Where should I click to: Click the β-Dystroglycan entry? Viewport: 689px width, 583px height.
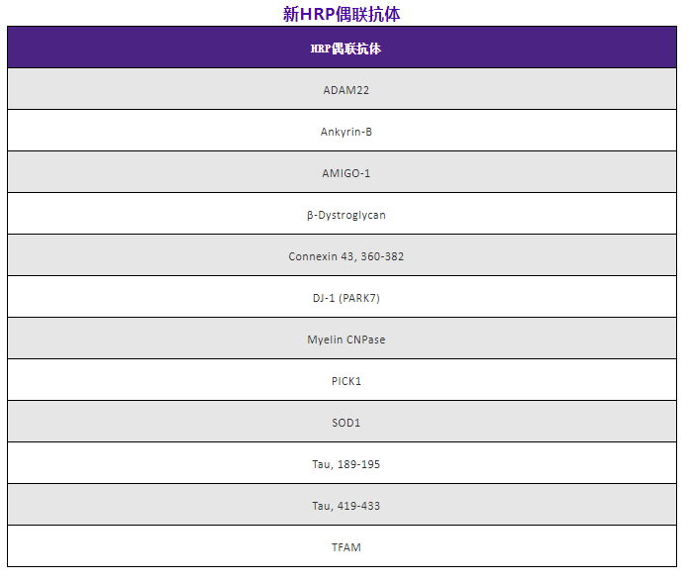(345, 215)
